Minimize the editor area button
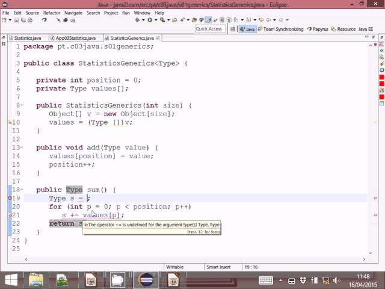Screen dimensions: 385x289 [x=366, y=37]
